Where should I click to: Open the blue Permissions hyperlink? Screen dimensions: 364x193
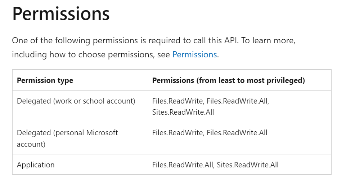point(194,54)
